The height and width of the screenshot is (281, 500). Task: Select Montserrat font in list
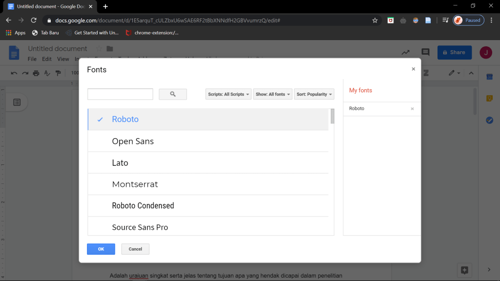pyautogui.click(x=135, y=184)
